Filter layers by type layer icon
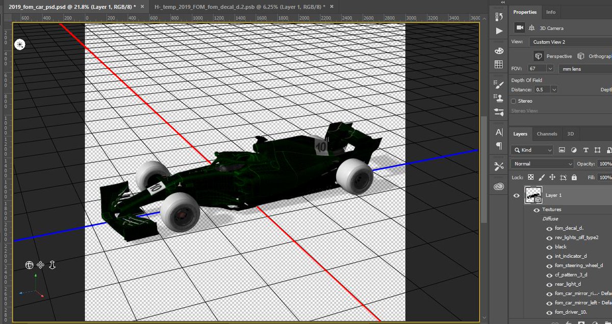 tap(585, 150)
